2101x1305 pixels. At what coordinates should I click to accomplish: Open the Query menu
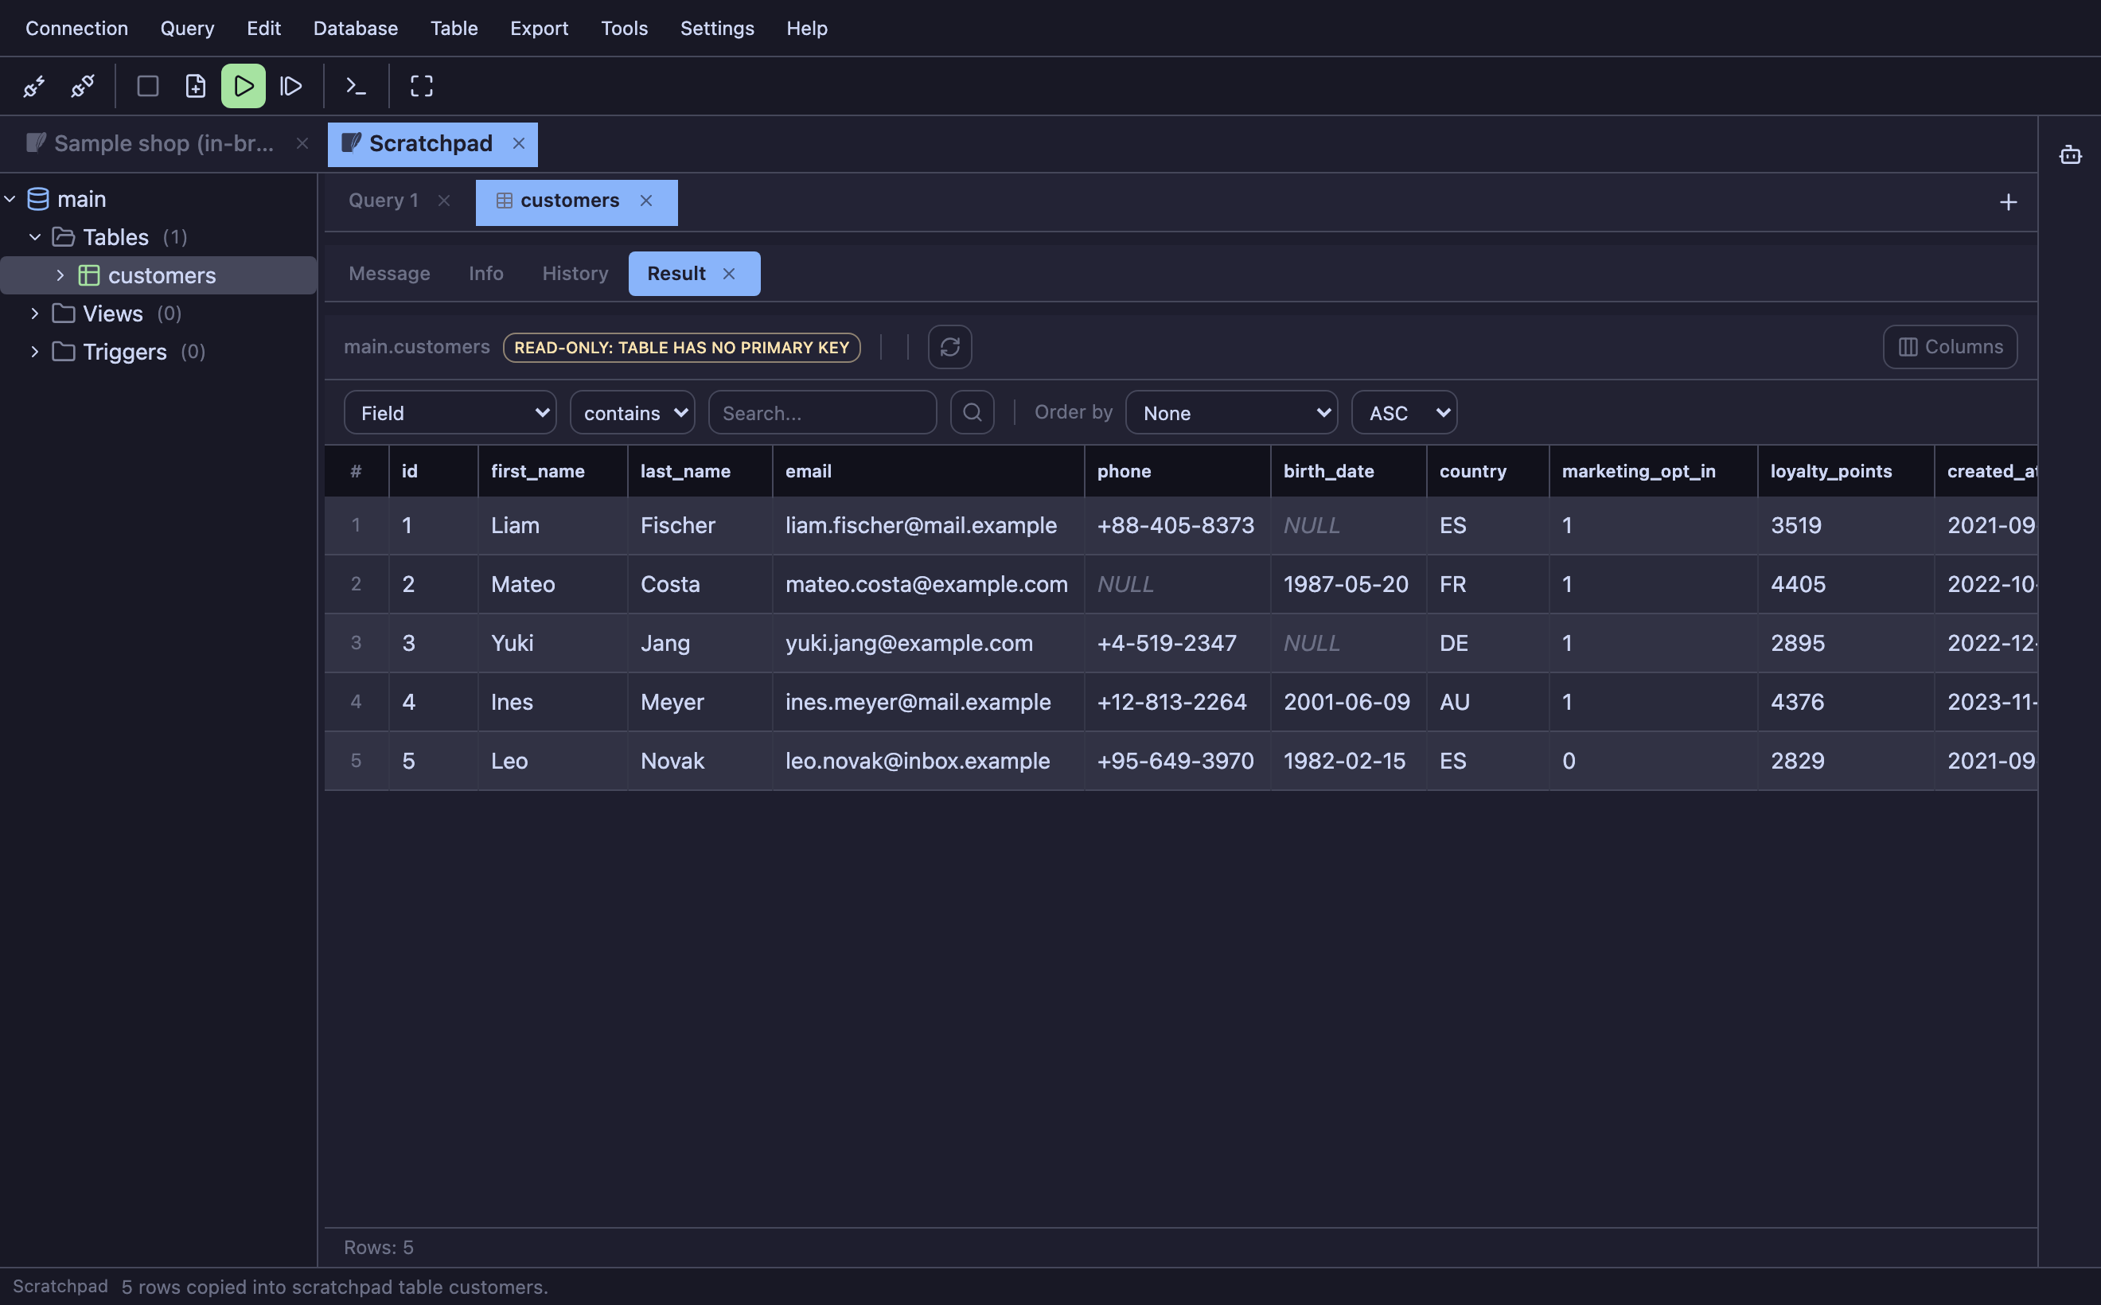tap(187, 29)
